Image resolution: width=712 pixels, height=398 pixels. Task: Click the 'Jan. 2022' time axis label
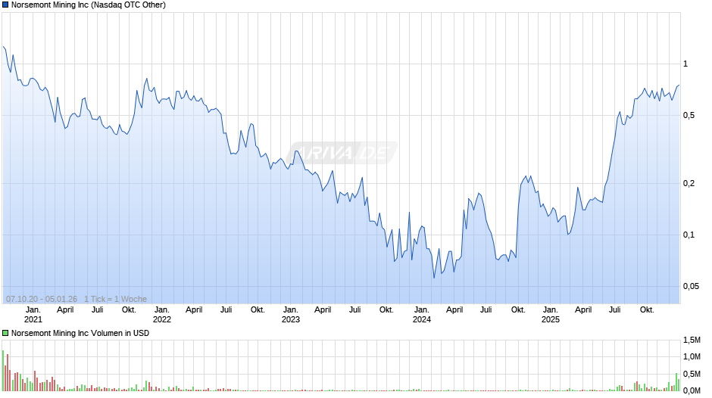point(161,315)
